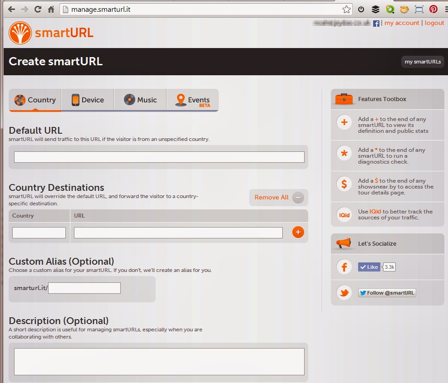Click the Follow @smartURL button

(387, 292)
